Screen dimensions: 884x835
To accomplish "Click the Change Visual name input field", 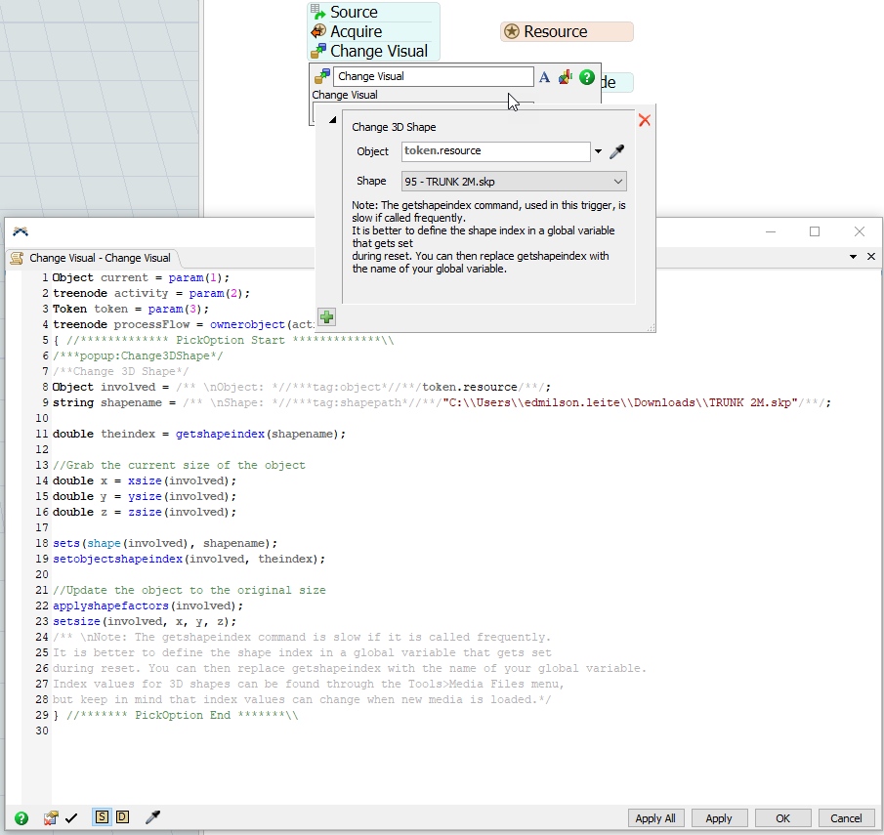I will coord(433,76).
